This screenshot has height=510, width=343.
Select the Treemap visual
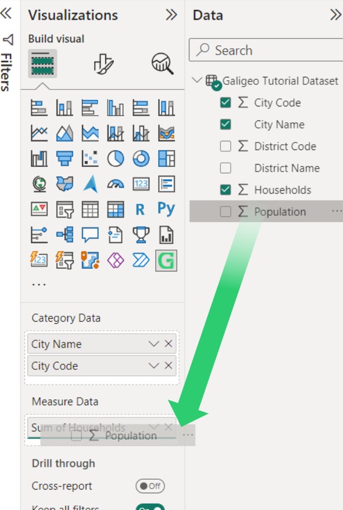coord(166,158)
